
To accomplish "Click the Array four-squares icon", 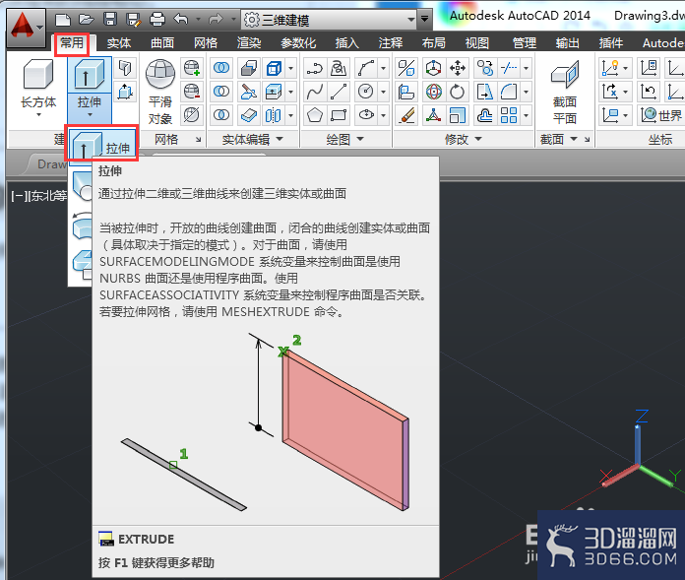I will [509, 115].
